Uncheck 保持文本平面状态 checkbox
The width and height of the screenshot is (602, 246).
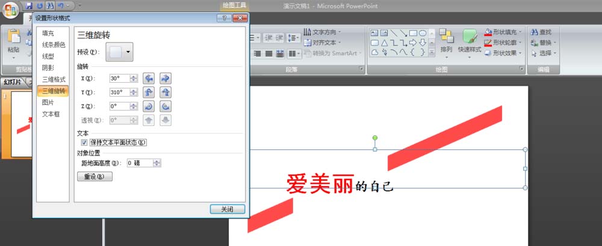pos(84,143)
